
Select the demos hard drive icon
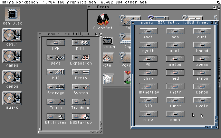pyautogui.click(x=12, y=77)
